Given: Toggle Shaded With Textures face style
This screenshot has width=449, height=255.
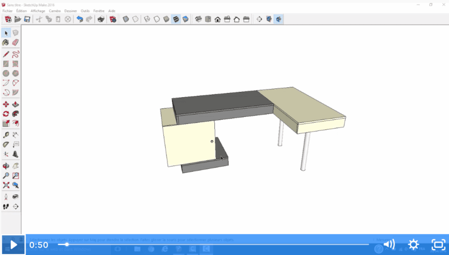Looking at the screenshot, I should (176, 19).
